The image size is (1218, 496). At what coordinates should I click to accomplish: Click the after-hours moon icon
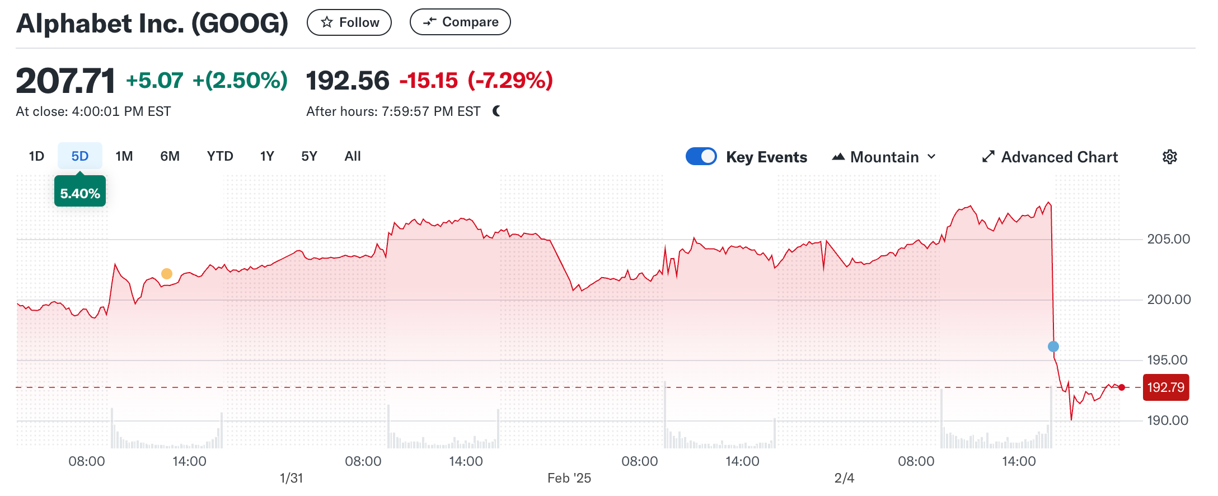click(x=496, y=111)
